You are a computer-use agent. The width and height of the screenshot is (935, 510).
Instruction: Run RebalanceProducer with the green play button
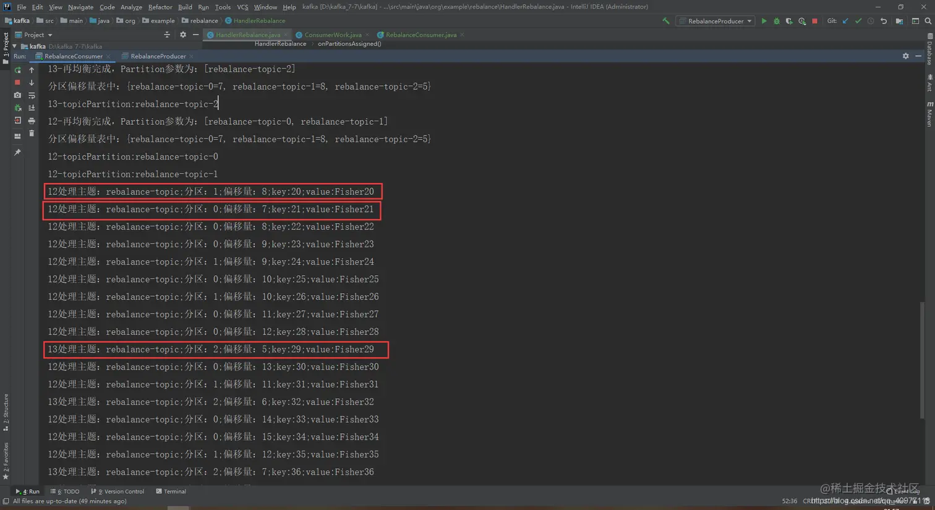(x=764, y=21)
